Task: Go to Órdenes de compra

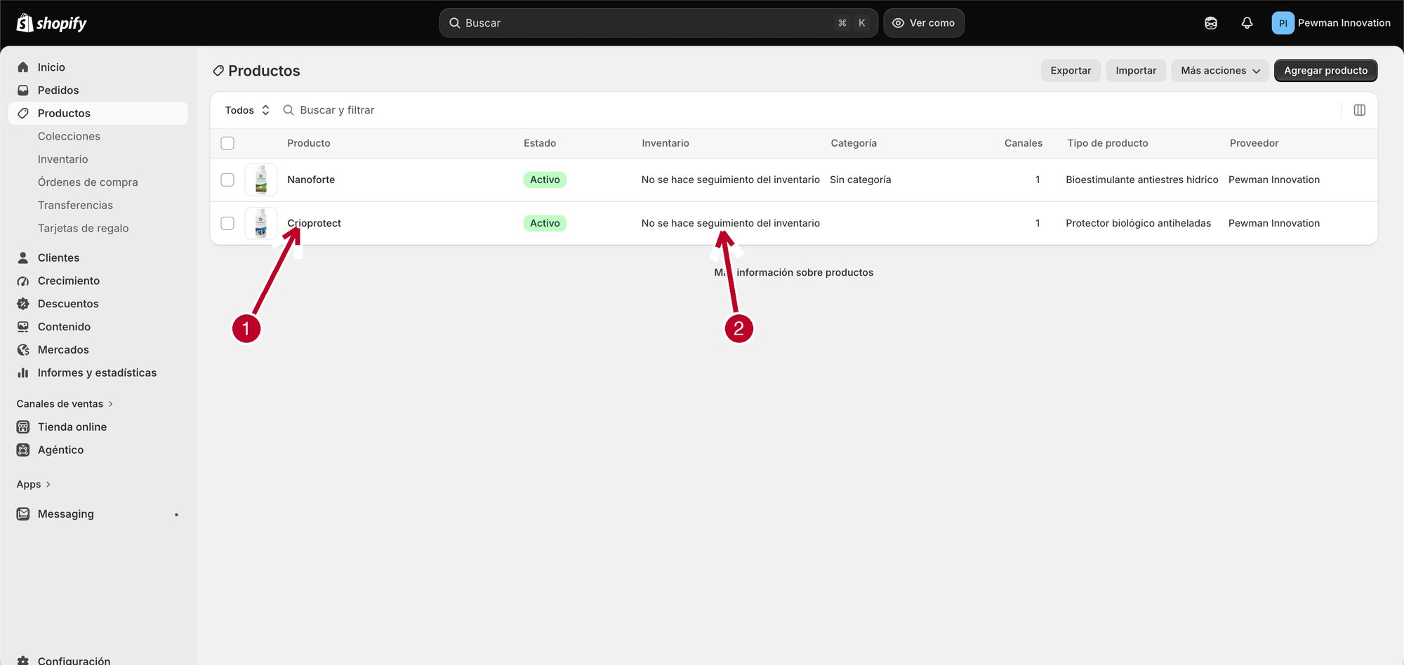Action: 88,182
